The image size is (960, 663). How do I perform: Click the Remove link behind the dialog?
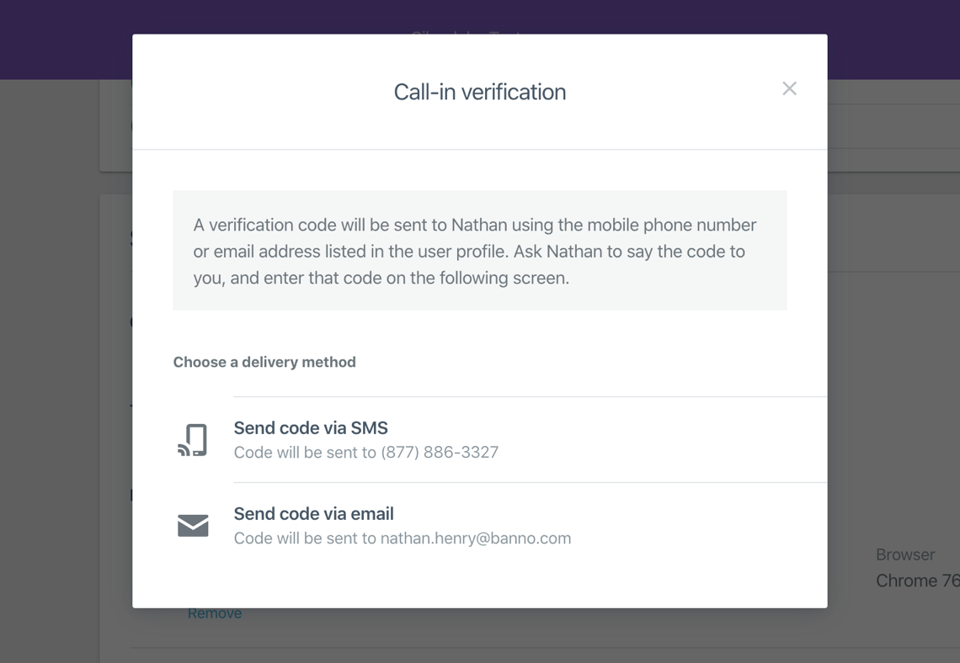point(214,613)
